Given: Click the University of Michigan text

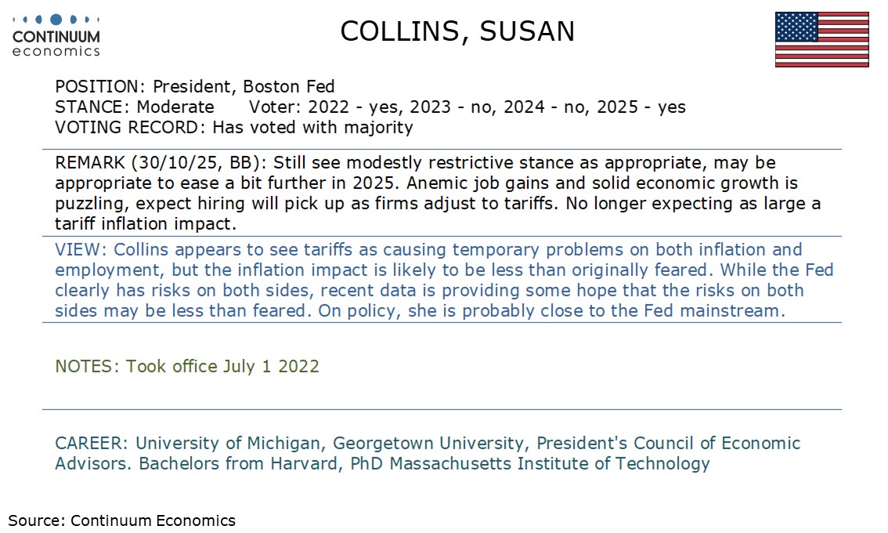Looking at the screenshot, I should coord(228,443).
